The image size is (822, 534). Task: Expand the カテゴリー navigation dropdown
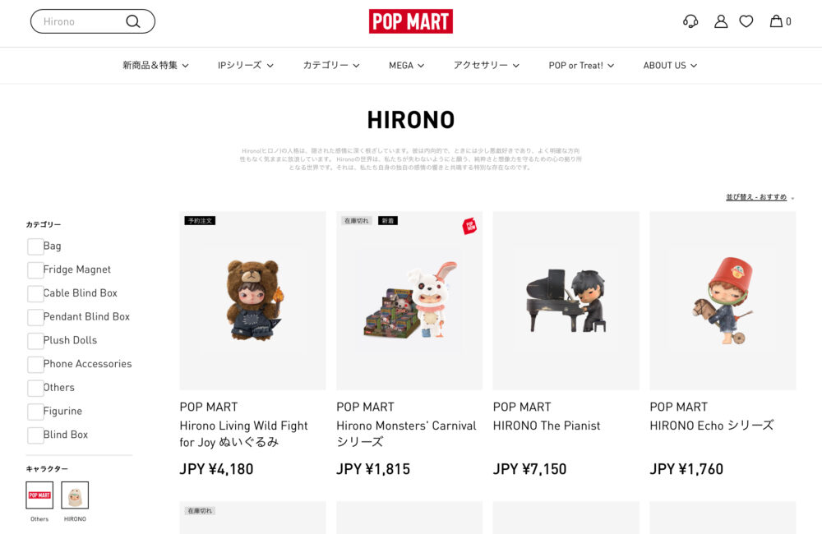pyautogui.click(x=331, y=66)
